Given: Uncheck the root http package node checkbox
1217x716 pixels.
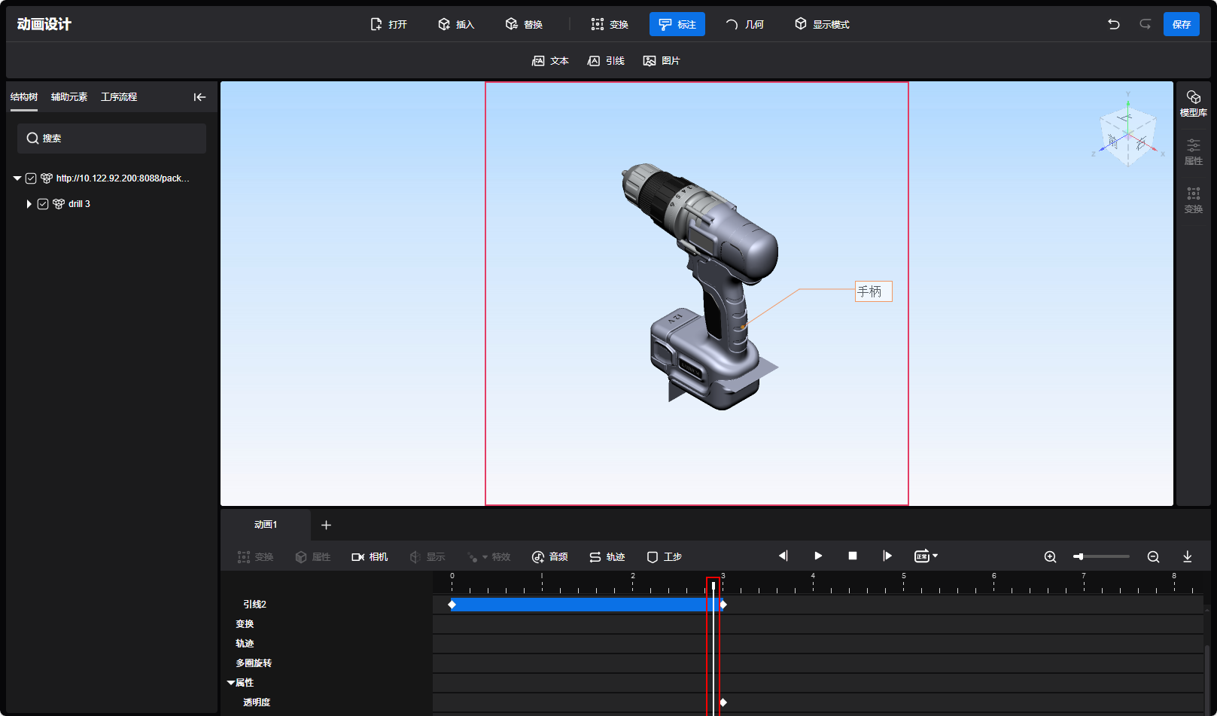Looking at the screenshot, I should [x=31, y=178].
